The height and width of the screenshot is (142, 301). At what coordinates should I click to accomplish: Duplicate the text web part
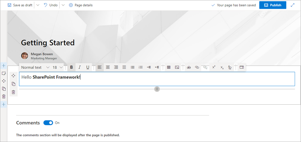13,84
